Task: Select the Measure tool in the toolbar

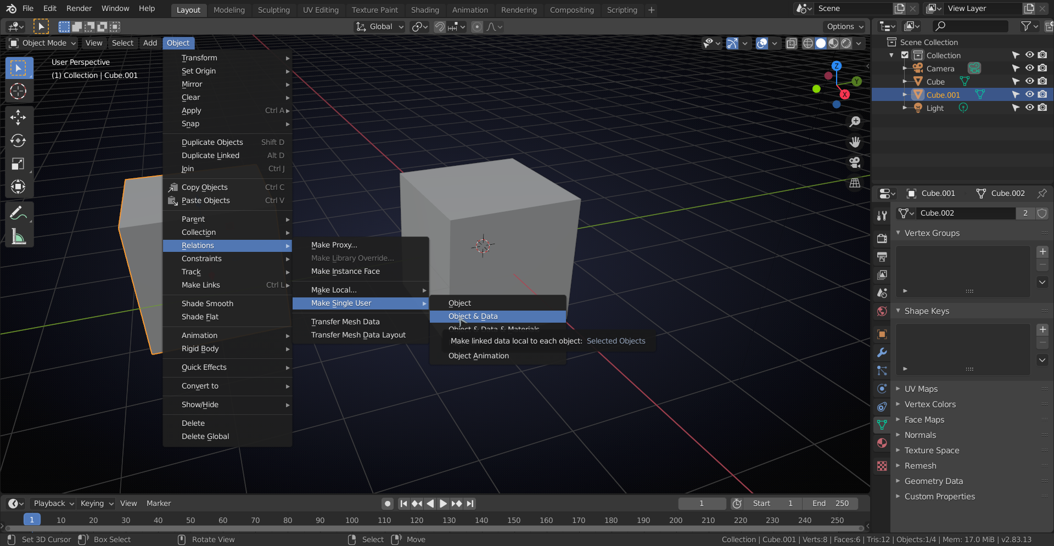Action: [x=19, y=237]
